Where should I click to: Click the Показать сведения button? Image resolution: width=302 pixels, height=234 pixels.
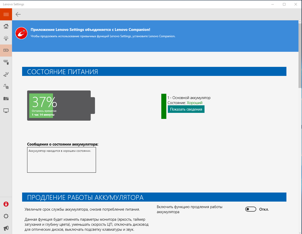click(x=186, y=109)
